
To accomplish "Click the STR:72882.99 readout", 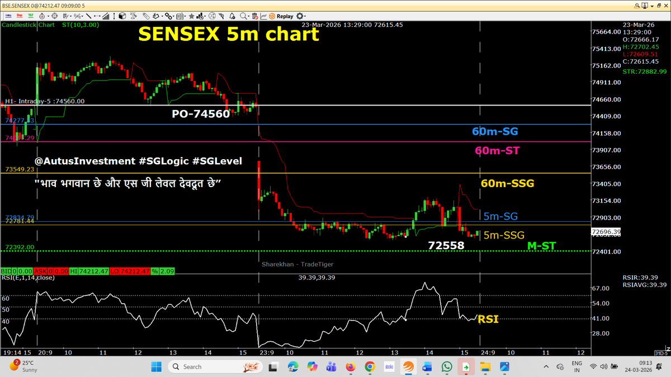I will pos(644,71).
